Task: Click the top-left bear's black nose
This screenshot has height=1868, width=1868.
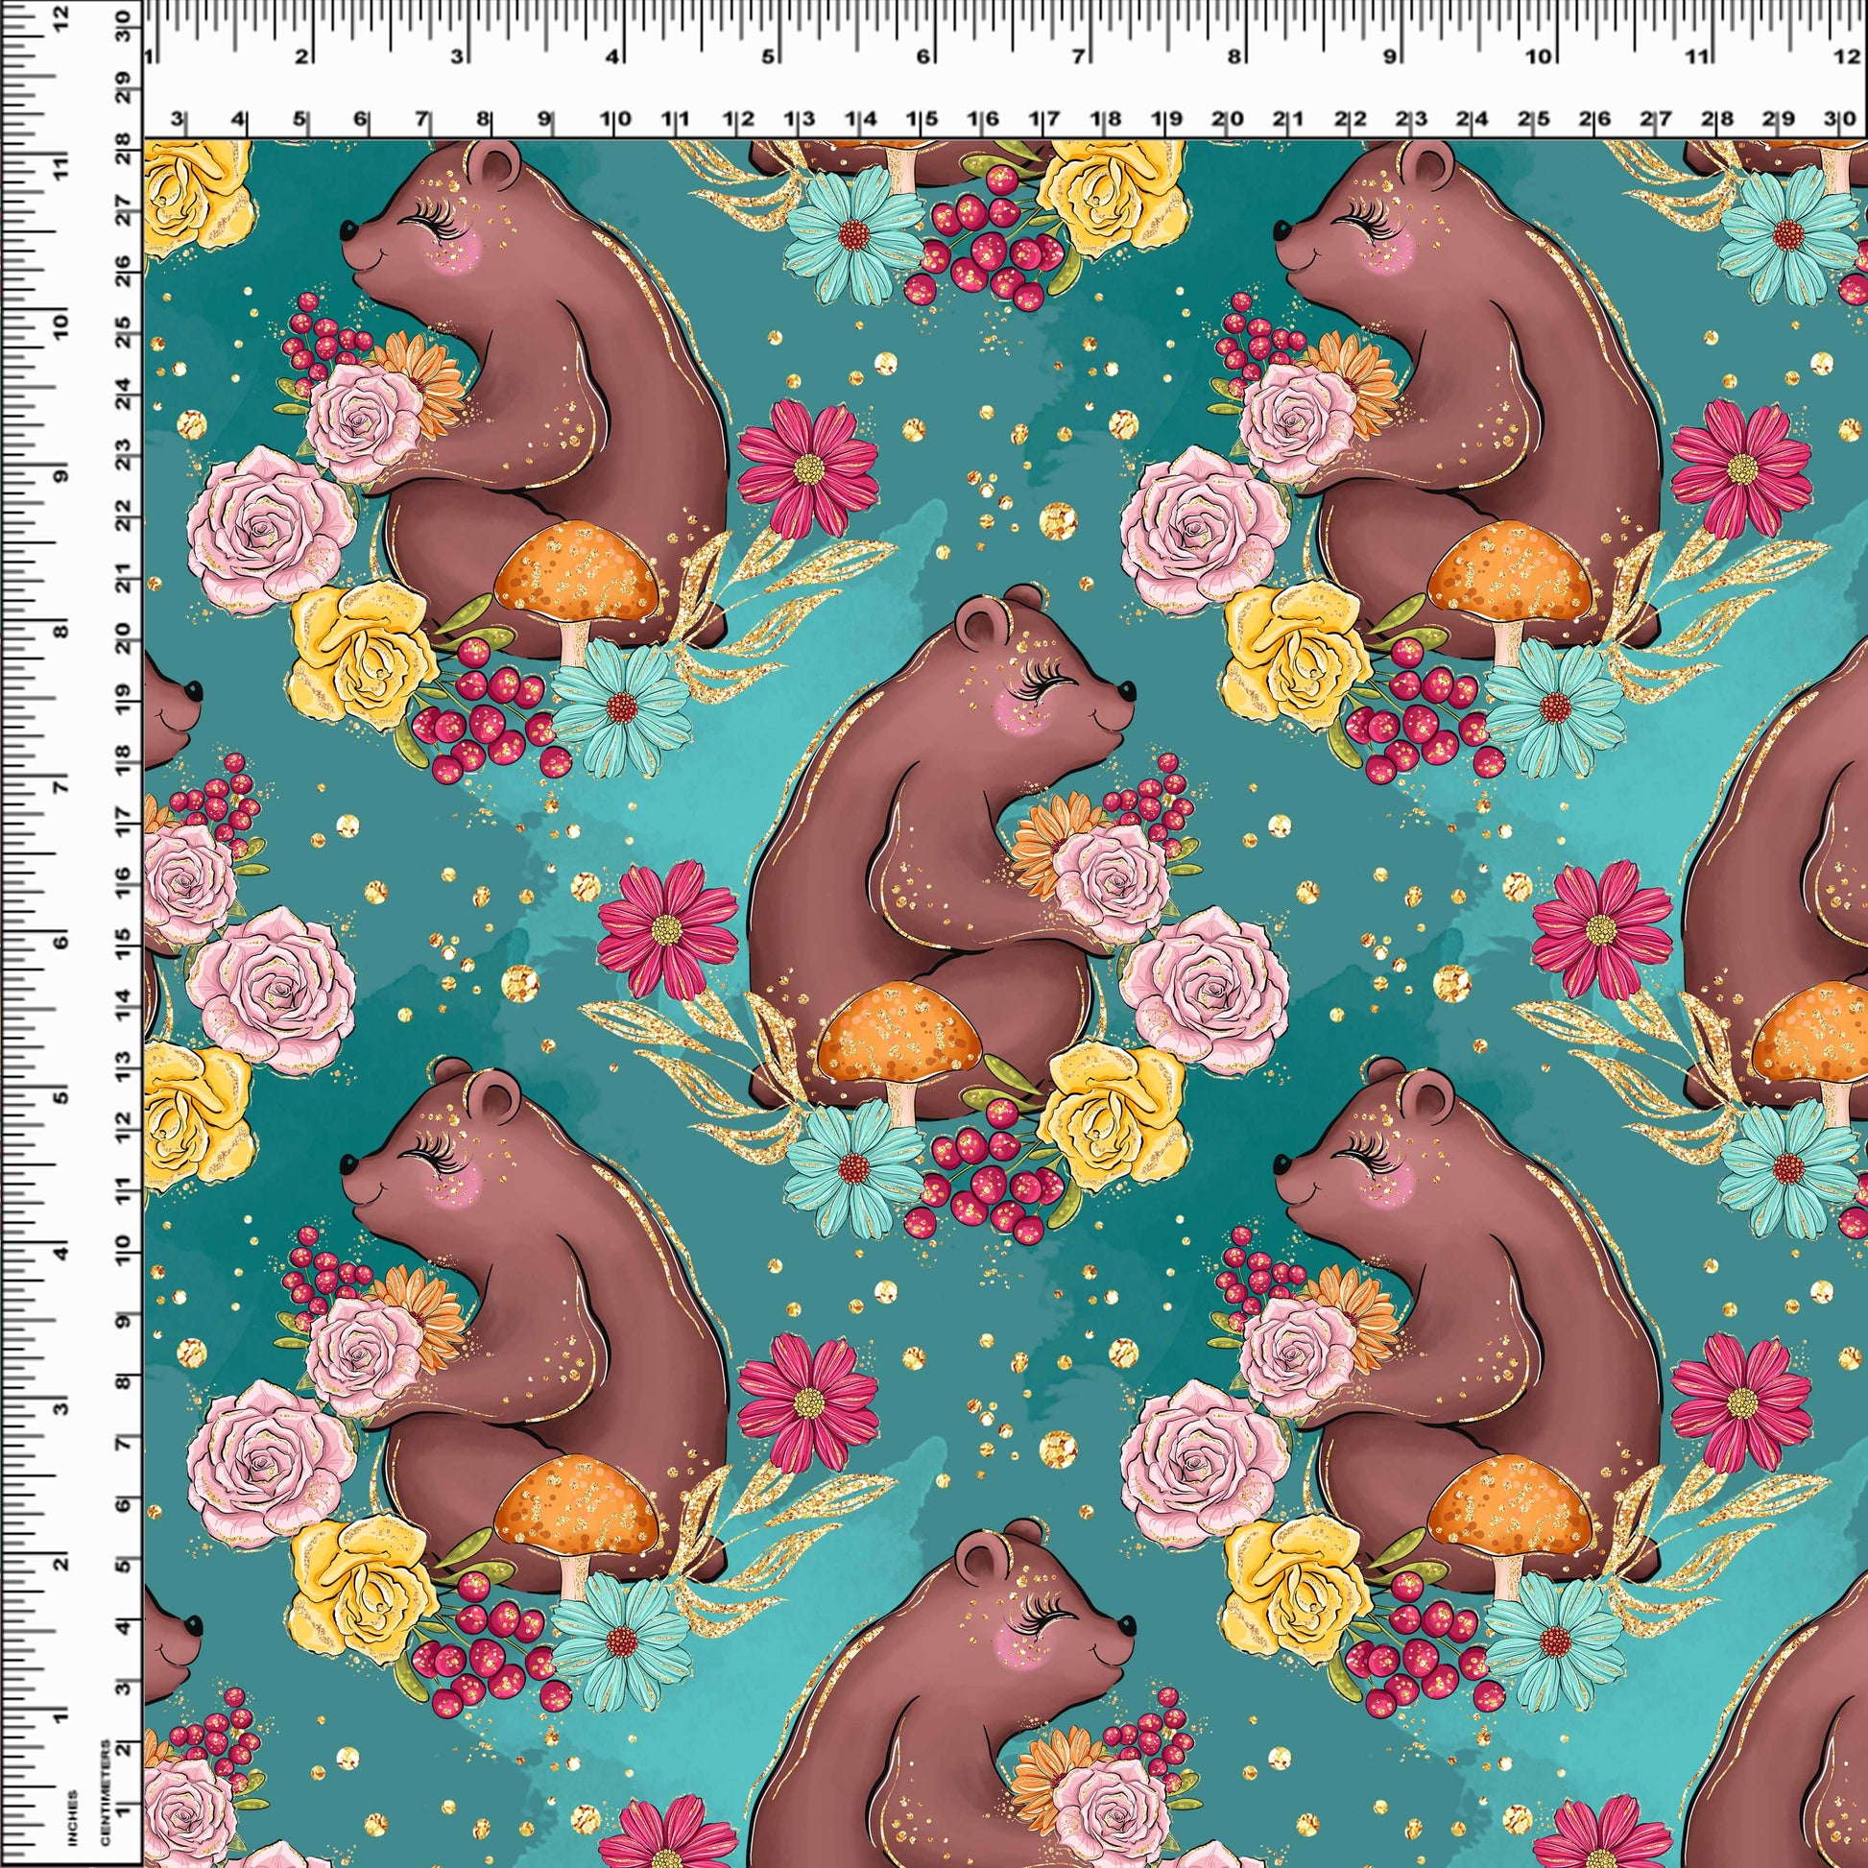Action: [x=347, y=231]
